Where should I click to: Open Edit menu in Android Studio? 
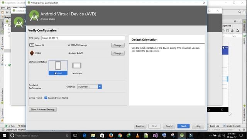8,7
